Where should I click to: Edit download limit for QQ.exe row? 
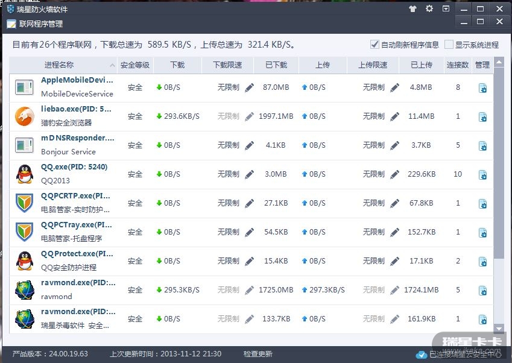[x=249, y=174]
